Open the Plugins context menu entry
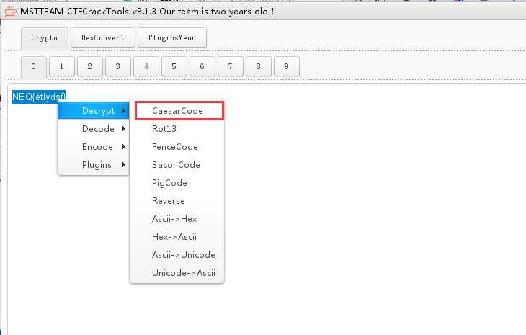Viewport: 526px width, 335px height. tap(93, 165)
